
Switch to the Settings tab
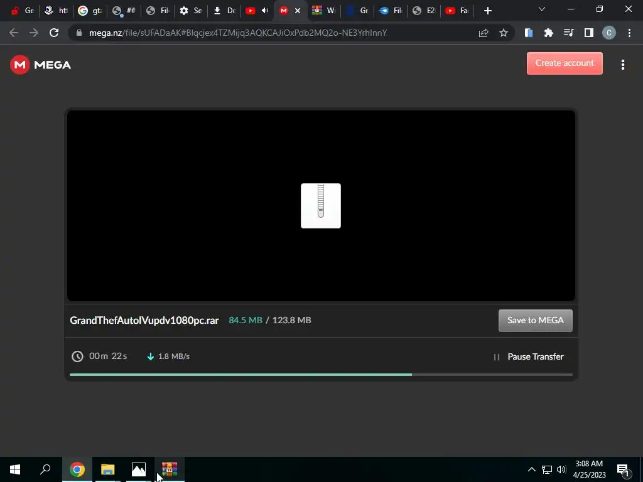(x=191, y=11)
